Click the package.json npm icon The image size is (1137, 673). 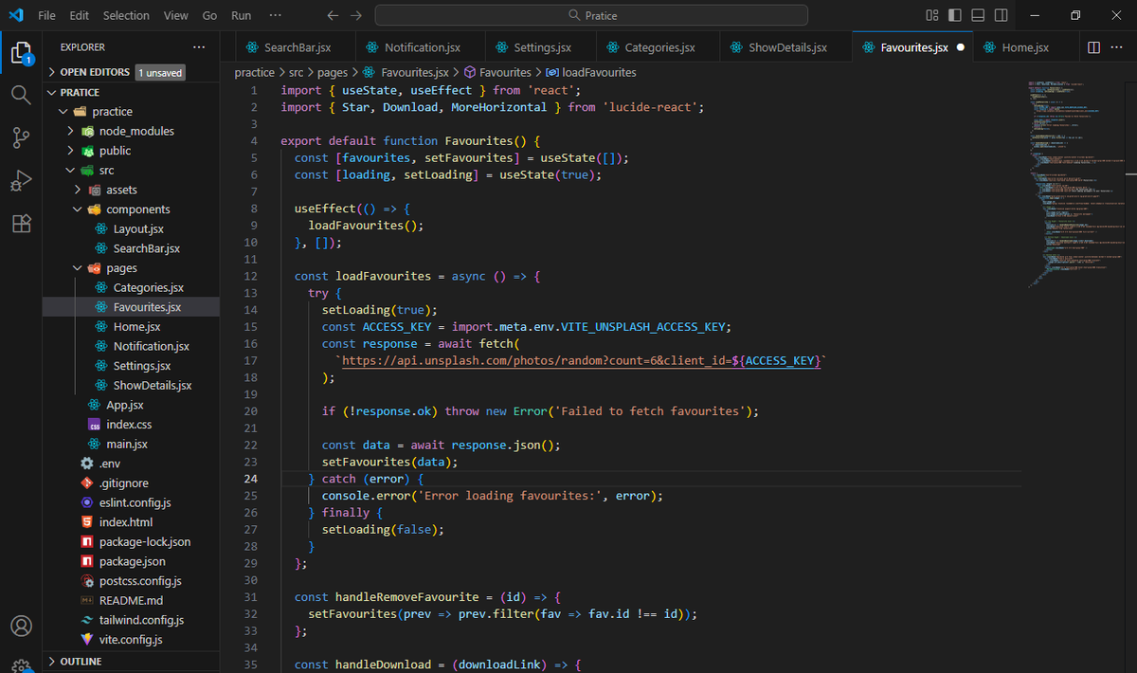click(x=87, y=561)
